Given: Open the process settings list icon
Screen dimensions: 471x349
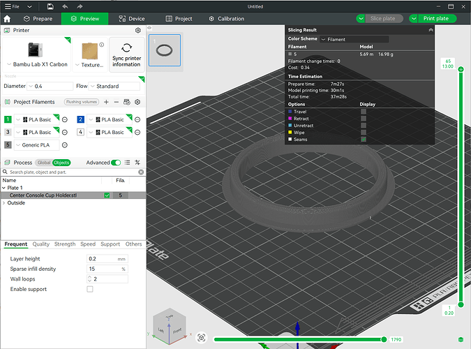Looking at the screenshot, I should 128,163.
